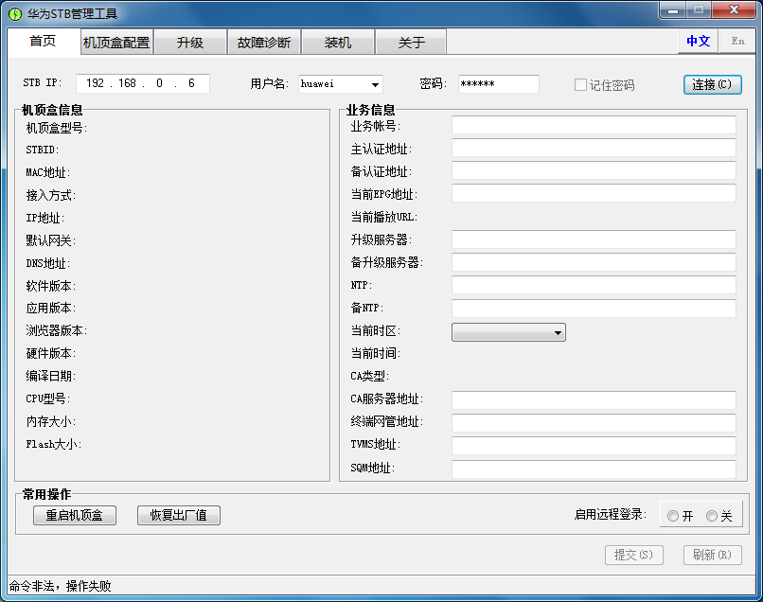Click the 业务帐号 input field

click(x=594, y=125)
